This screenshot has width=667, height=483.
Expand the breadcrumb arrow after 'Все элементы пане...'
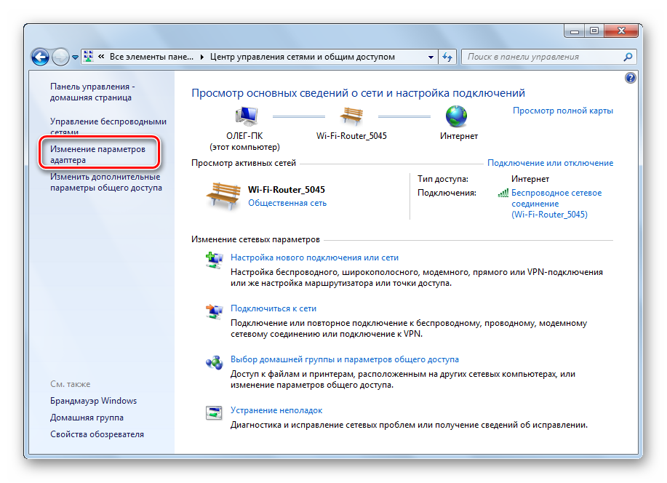201,57
